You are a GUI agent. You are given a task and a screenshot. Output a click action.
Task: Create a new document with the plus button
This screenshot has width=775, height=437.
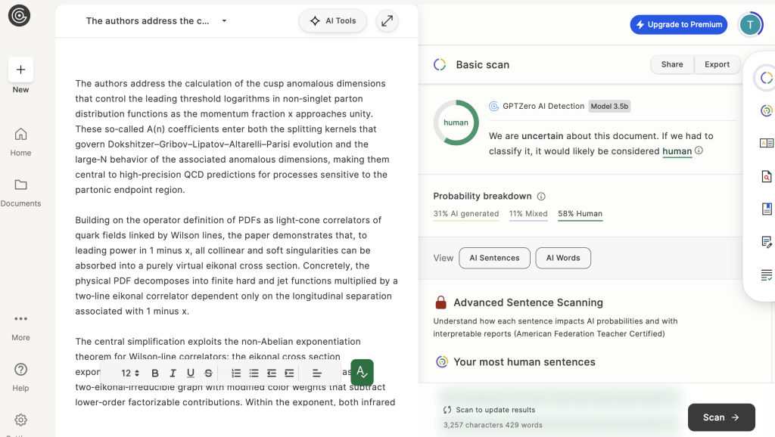20,70
